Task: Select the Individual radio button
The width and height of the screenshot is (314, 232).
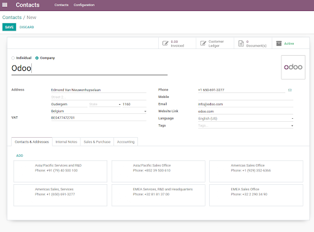Action: [x=13, y=58]
